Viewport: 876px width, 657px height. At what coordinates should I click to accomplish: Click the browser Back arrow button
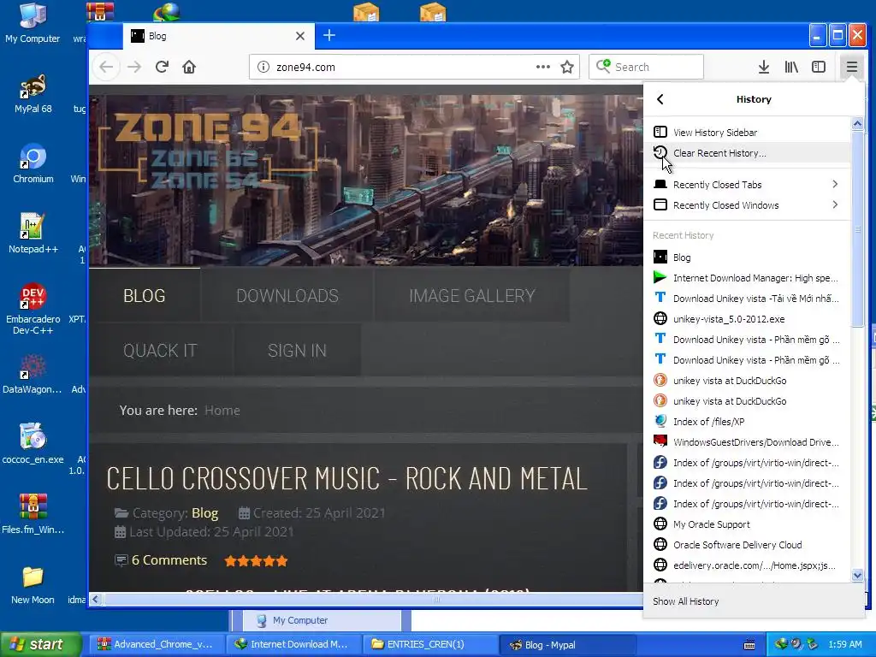106,67
